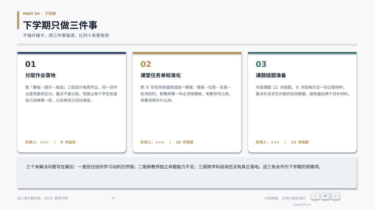Click the paragraph starting 把 9 份任务单
The height and width of the screenshot is (210, 374).
(x=186, y=94)
